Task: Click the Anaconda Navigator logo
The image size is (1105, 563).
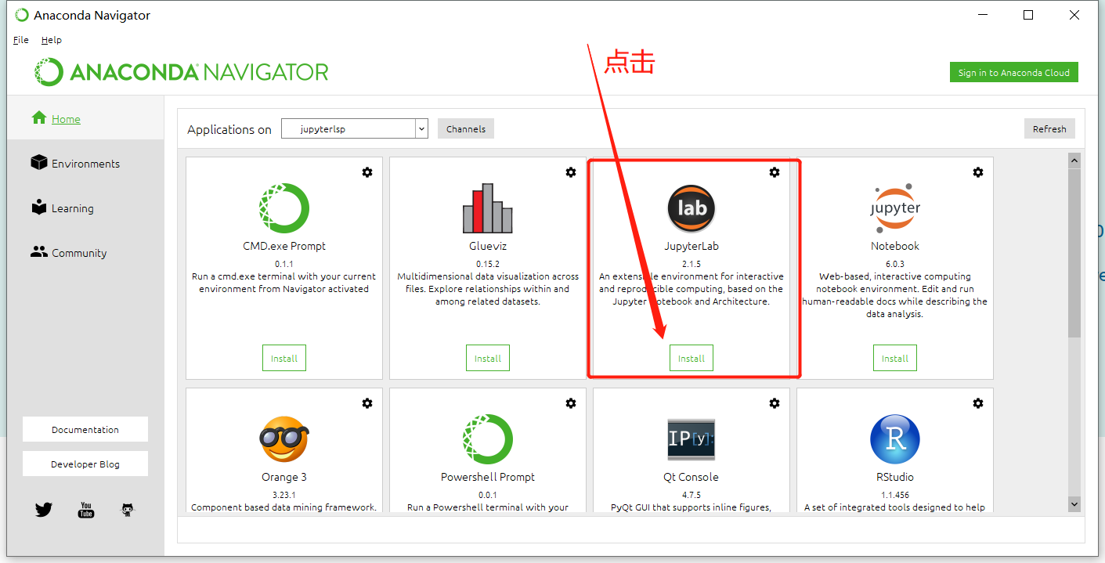Action: (181, 72)
